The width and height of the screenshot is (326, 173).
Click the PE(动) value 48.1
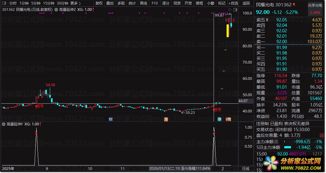click(318, 116)
